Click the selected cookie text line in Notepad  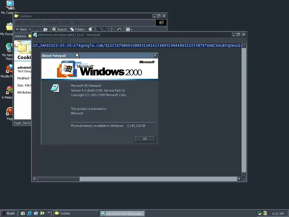[137, 45]
